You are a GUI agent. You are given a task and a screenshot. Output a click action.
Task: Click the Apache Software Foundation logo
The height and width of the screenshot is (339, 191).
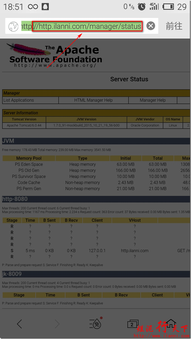click(54, 55)
